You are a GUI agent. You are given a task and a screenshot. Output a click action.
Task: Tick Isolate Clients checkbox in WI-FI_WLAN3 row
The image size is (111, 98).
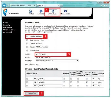pyautogui.click(x=71, y=86)
